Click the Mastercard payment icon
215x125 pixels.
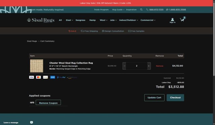point(38,77)
